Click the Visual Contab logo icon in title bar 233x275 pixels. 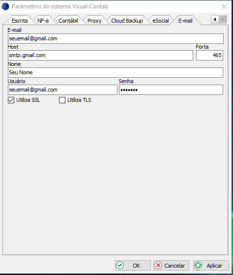point(5,6)
